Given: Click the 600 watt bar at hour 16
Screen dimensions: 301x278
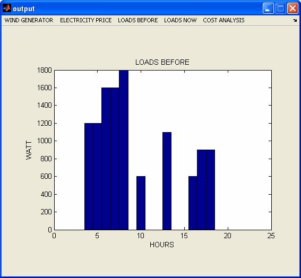Looking at the screenshot, I should 193,203.
